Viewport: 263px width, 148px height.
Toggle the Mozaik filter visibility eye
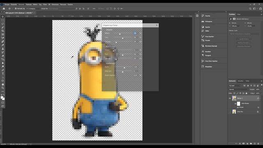point(238,107)
